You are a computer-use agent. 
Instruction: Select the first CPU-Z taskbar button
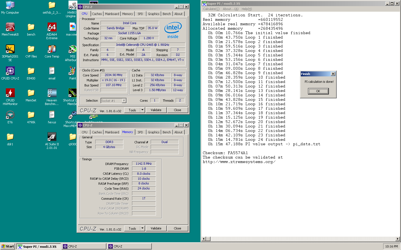(x=84, y=246)
